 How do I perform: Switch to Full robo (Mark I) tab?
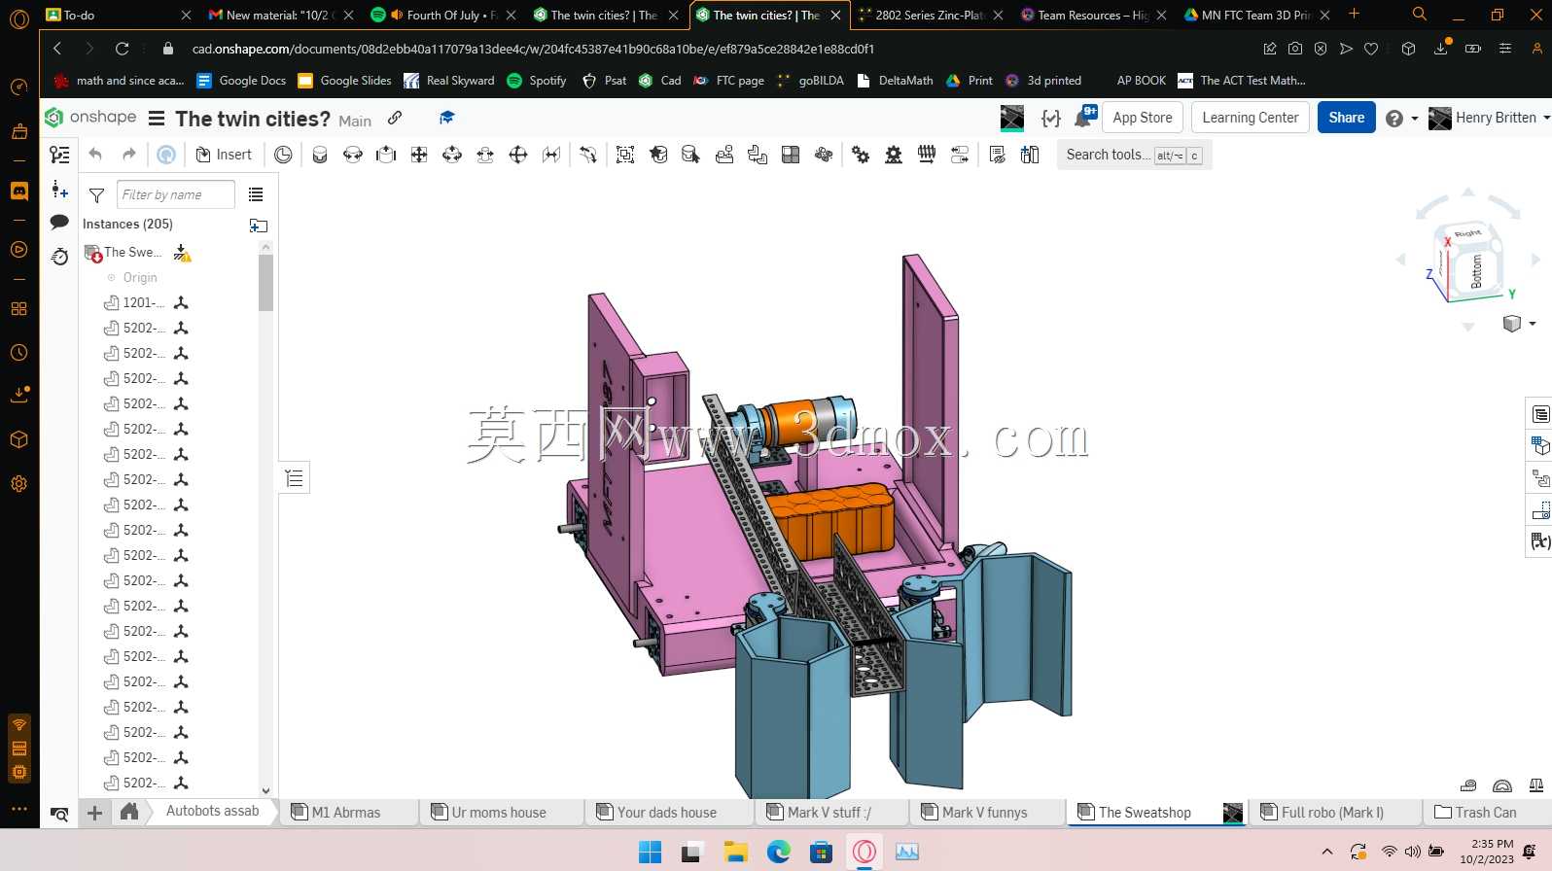click(1332, 813)
